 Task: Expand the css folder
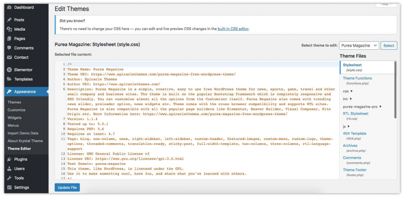[x=348, y=91]
